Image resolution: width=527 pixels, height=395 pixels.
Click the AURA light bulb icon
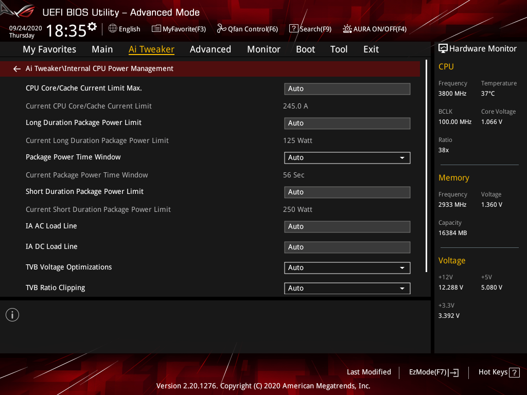tap(347, 29)
